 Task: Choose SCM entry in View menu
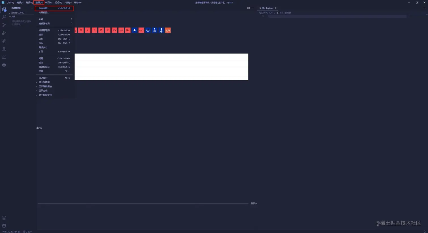[54, 39]
